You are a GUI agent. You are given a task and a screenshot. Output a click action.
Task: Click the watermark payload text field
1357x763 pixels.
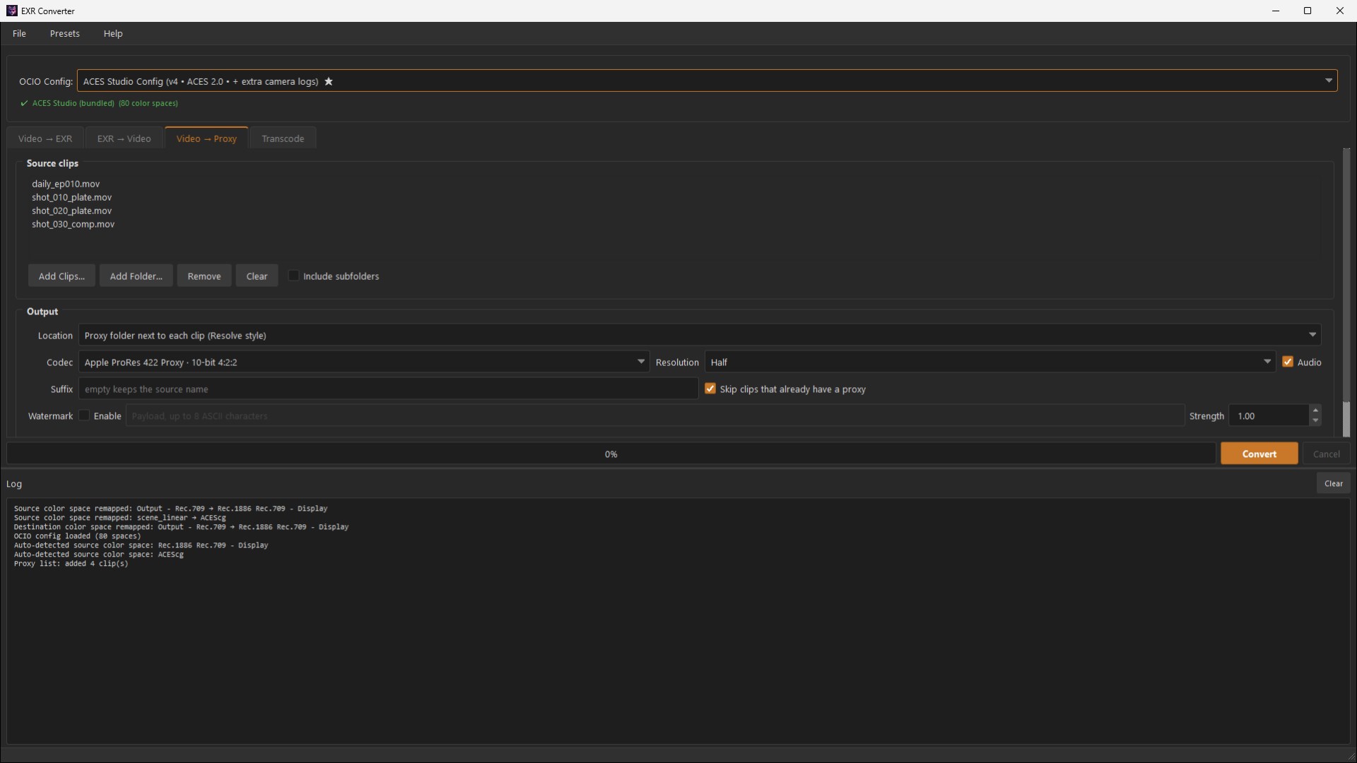pyautogui.click(x=655, y=415)
